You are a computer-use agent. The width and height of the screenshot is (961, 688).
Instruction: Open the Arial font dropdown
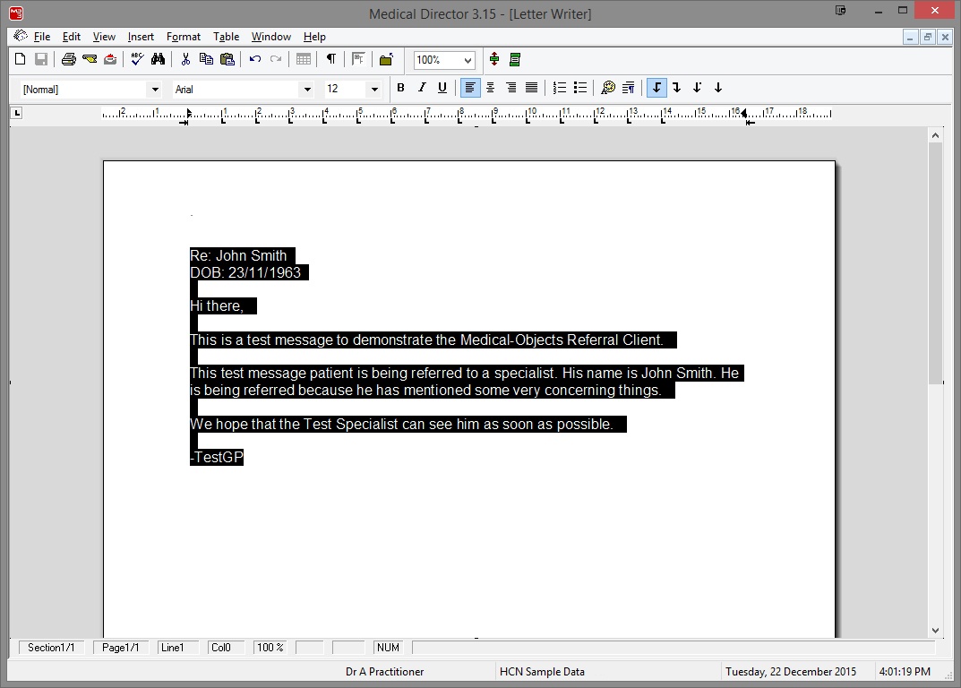(x=307, y=90)
